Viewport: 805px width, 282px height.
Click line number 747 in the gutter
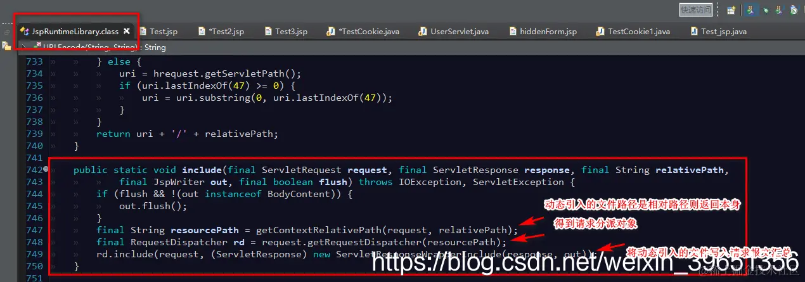pos(34,230)
